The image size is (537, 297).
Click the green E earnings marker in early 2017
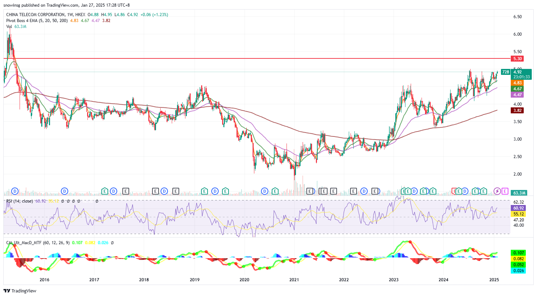[x=104, y=191]
